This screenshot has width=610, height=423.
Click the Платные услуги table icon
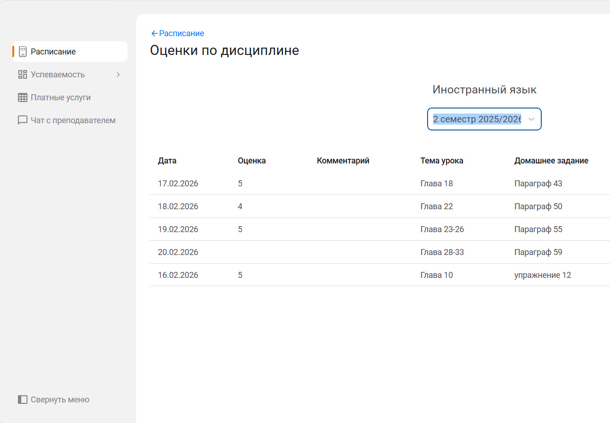(x=22, y=98)
